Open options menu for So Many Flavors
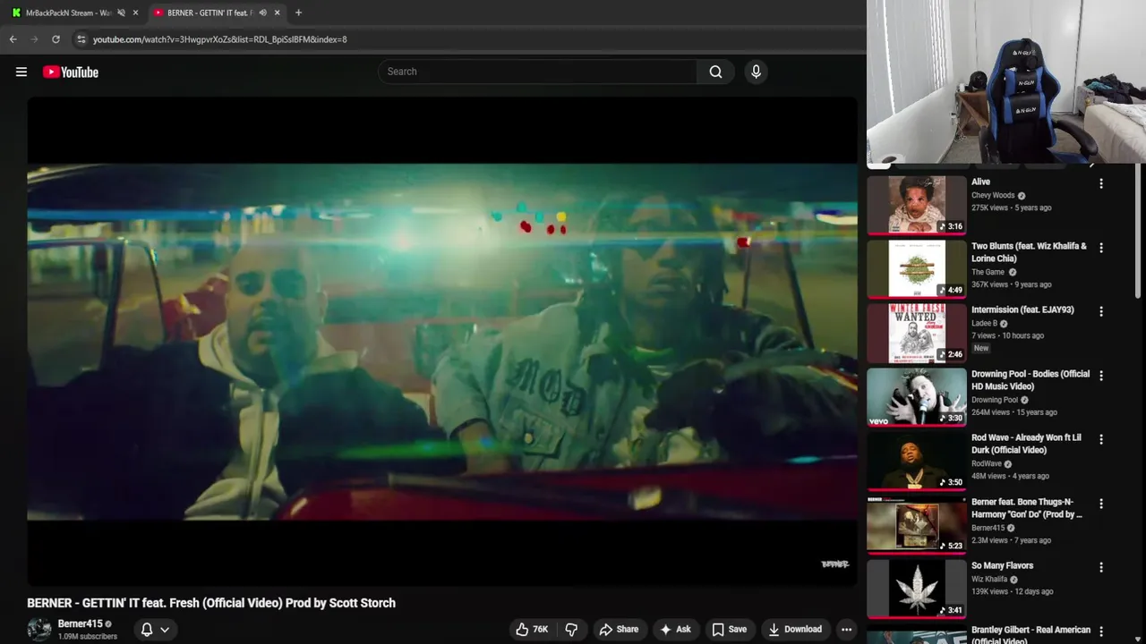1146x644 pixels. (x=1101, y=567)
